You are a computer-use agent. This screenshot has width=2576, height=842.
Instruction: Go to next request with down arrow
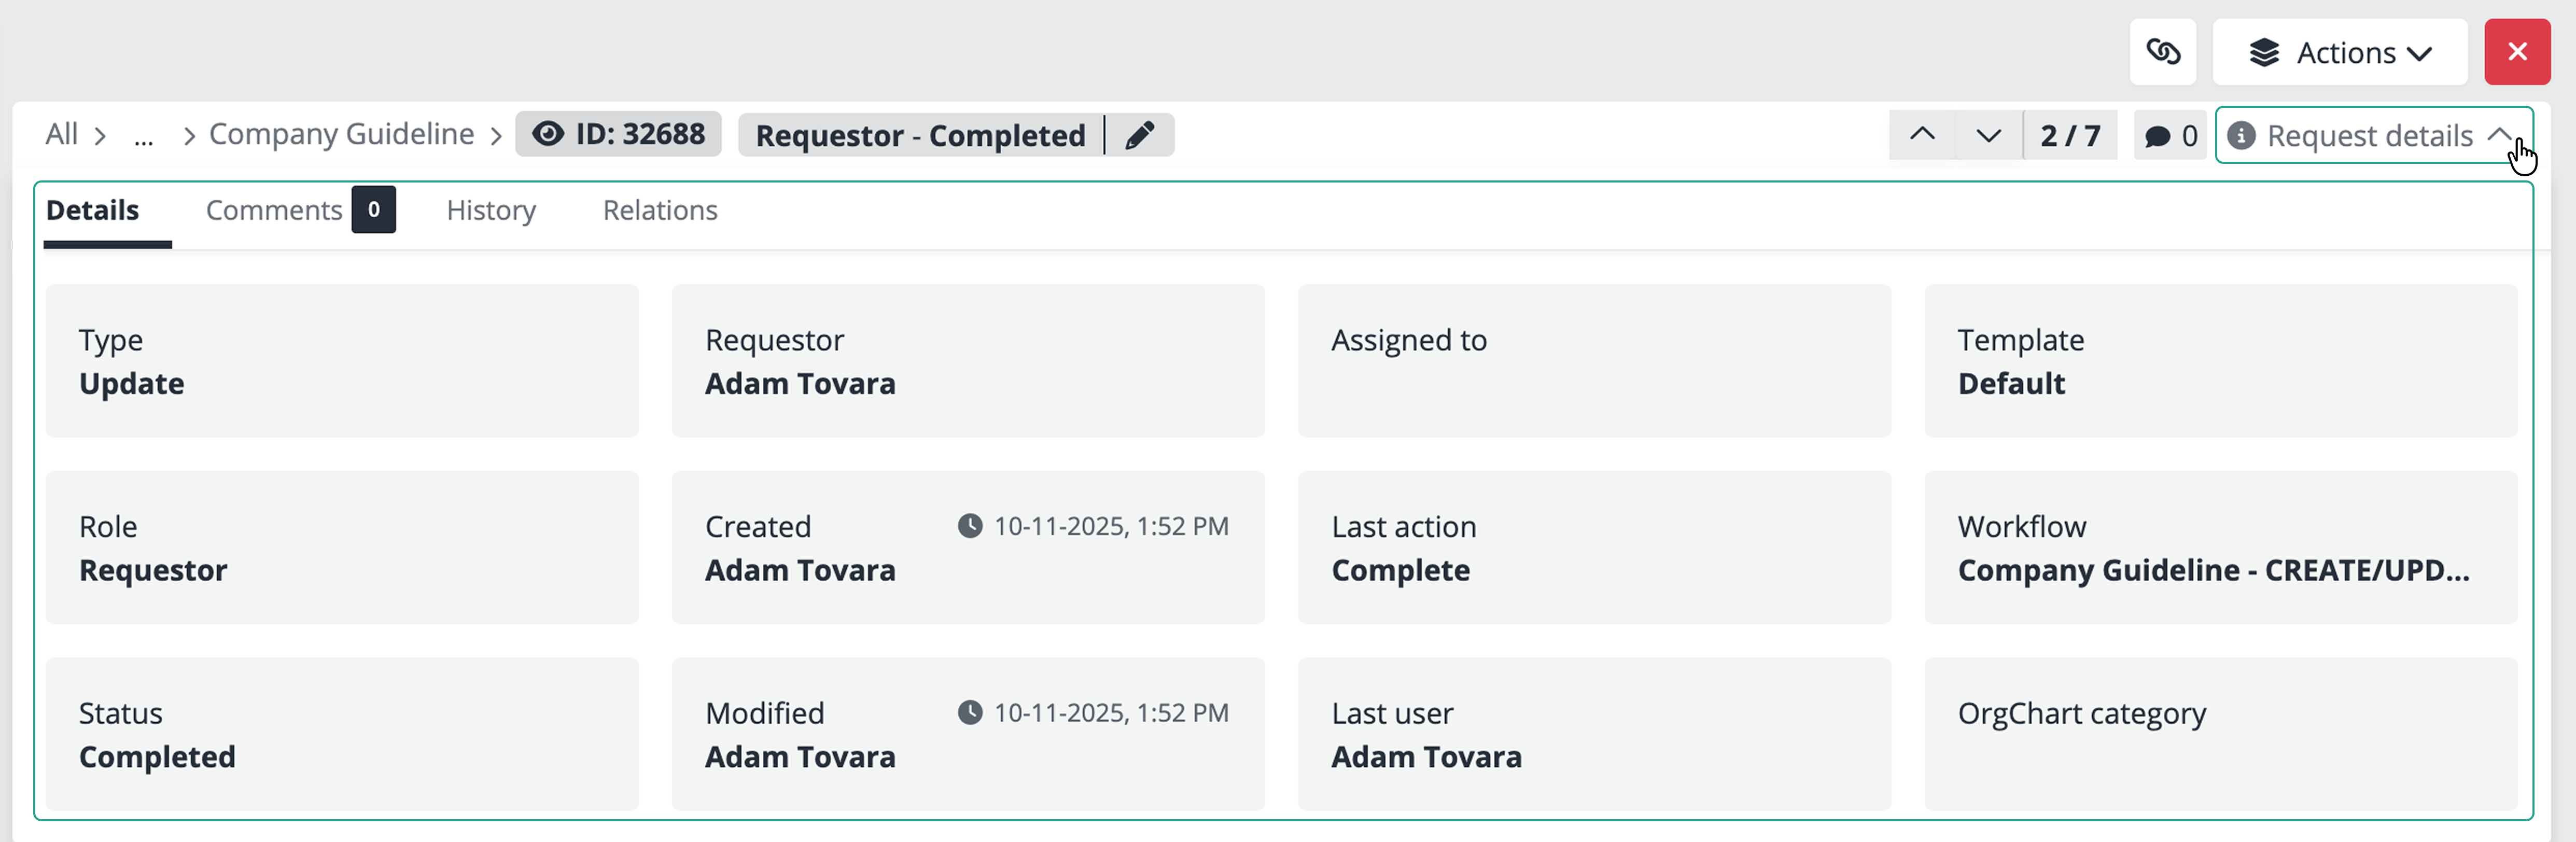(x=1989, y=135)
